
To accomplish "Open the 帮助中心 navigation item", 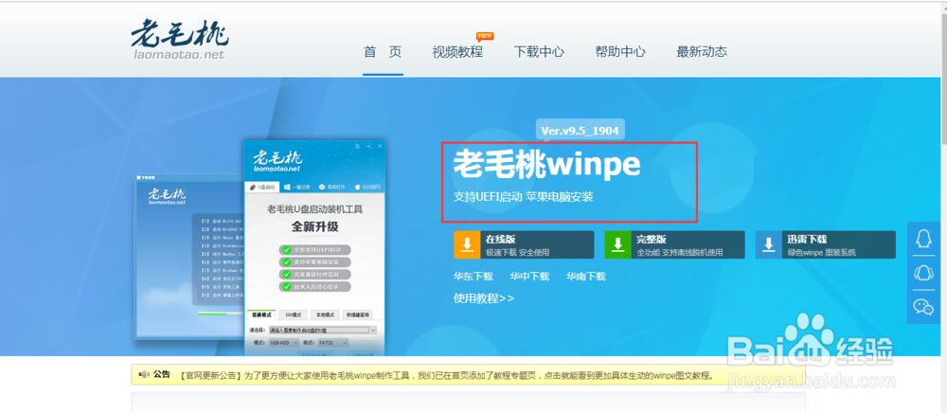I will (x=620, y=52).
